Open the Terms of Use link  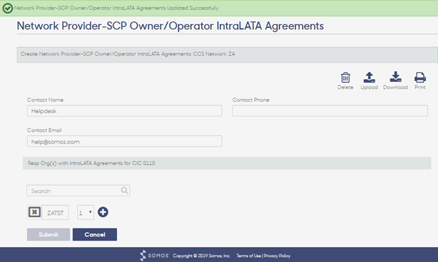(249, 256)
